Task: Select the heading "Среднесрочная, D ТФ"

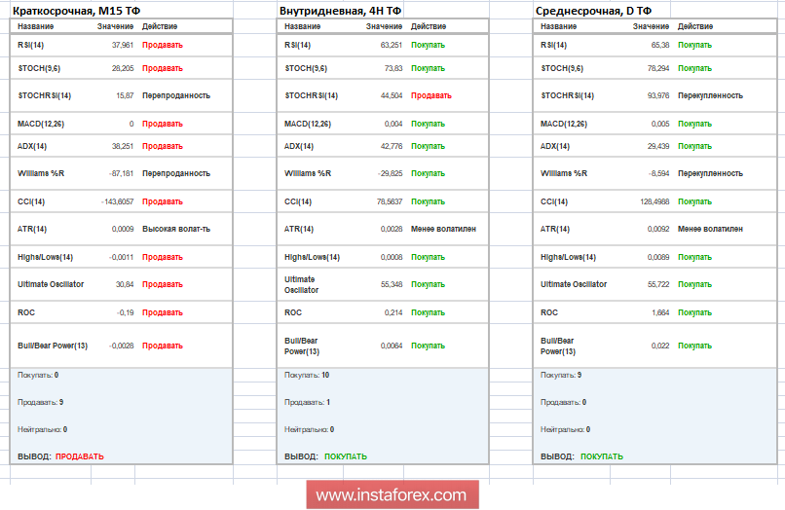Action: tap(593, 11)
